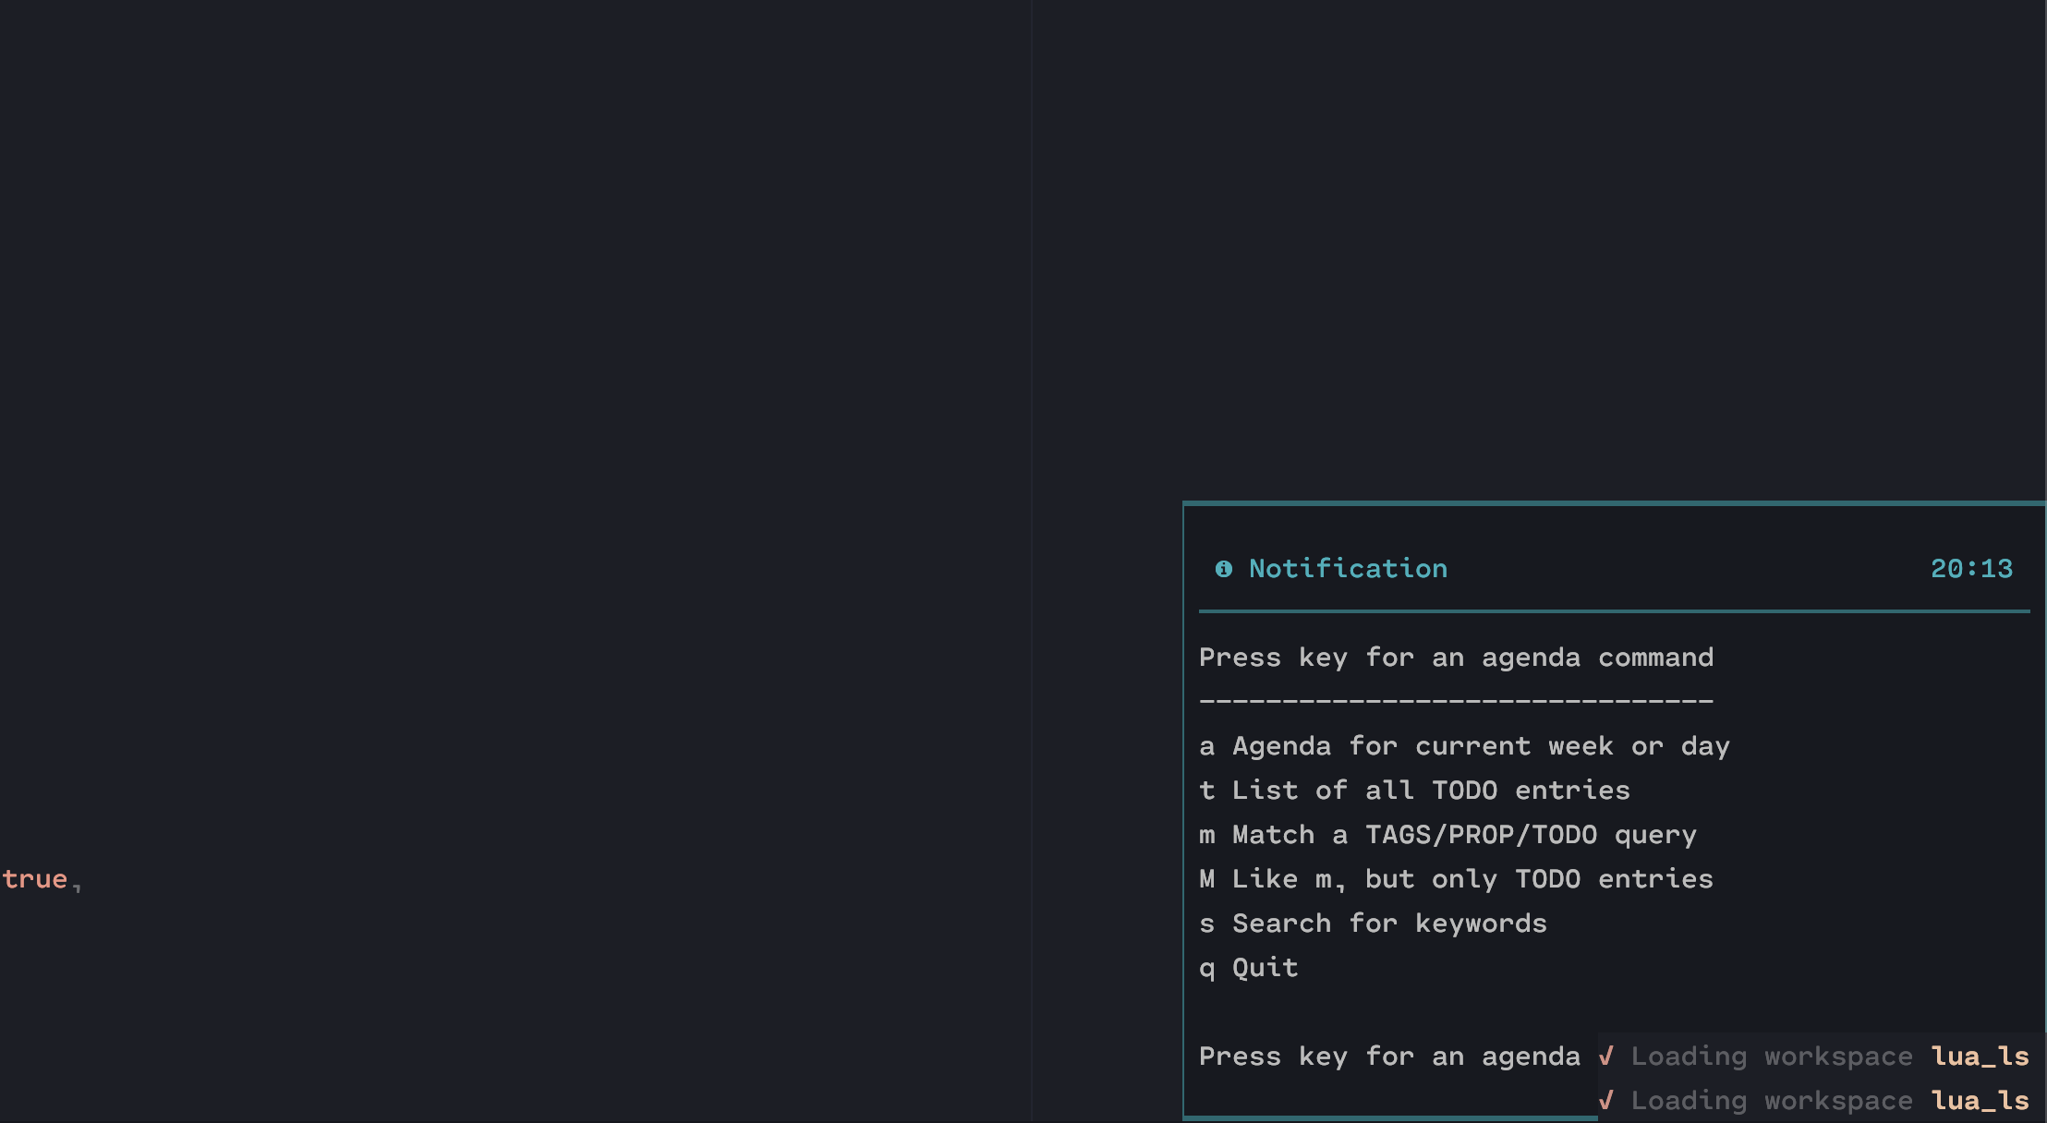
Task: Select Search for keywords option
Action: click(x=1373, y=923)
